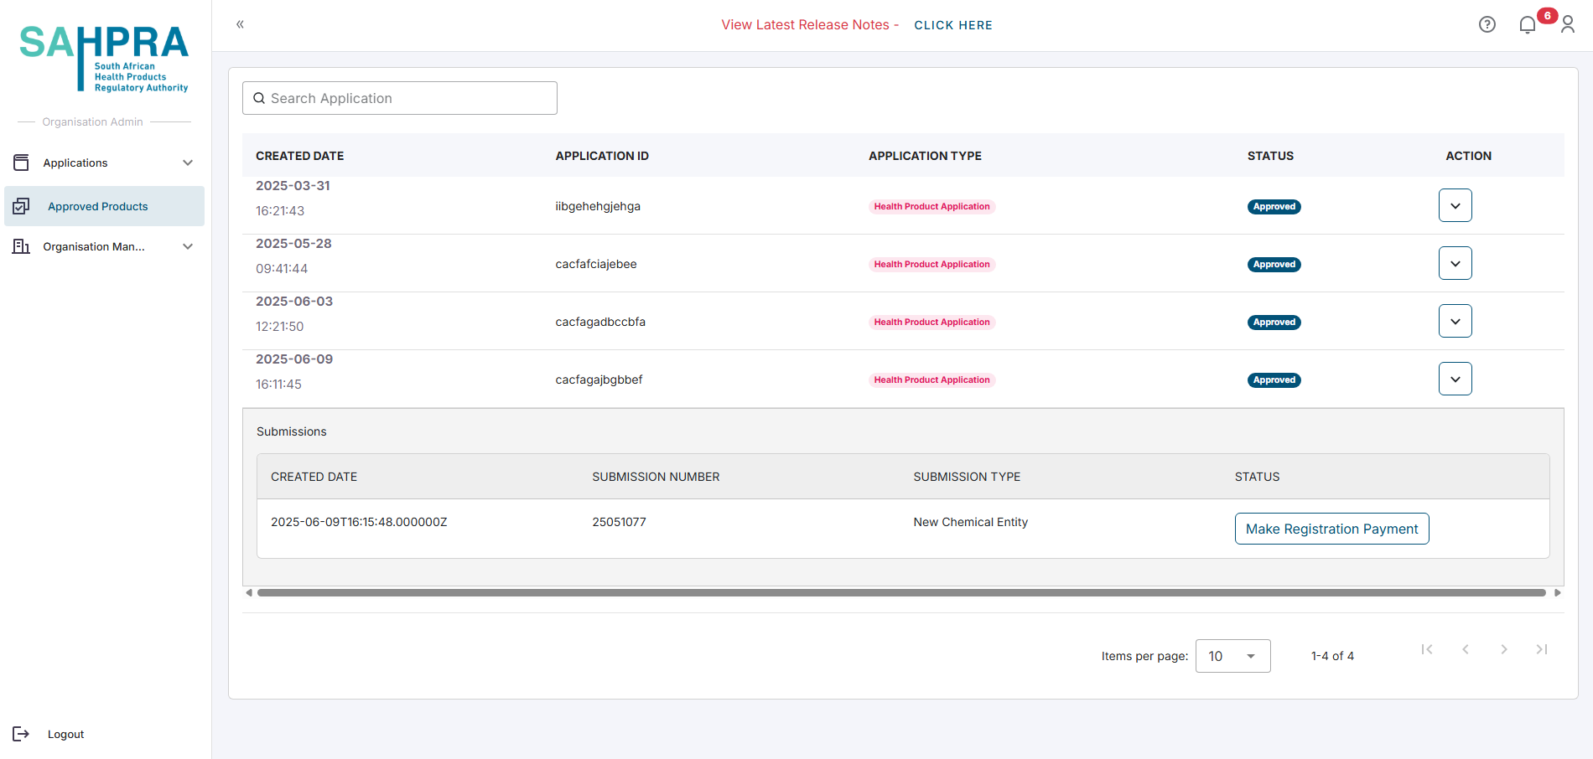This screenshot has height=759, width=1593.
Task: Click the horizontal scrollbar under the table
Action: pos(901,592)
